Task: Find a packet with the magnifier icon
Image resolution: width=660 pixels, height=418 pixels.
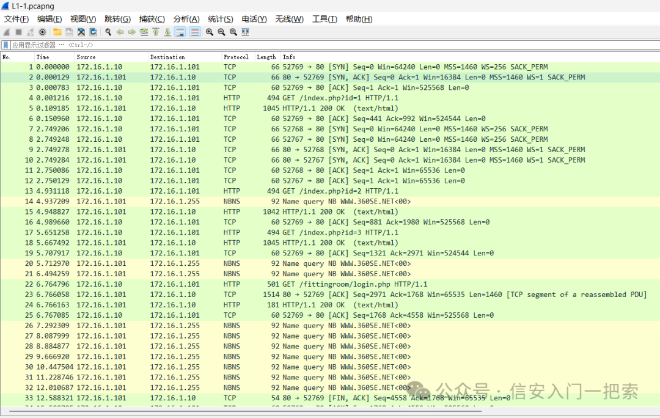Action: (108, 32)
